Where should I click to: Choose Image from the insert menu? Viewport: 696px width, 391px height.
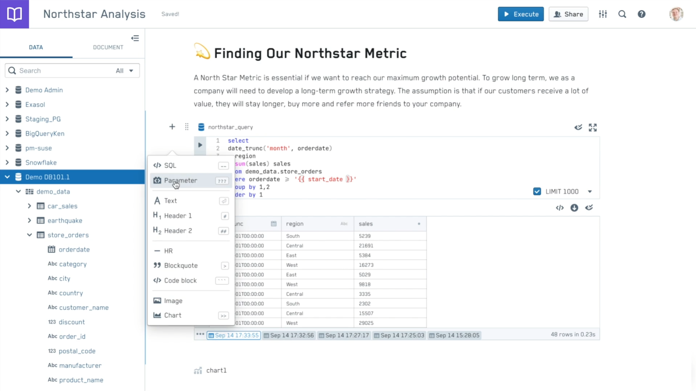coord(191,301)
